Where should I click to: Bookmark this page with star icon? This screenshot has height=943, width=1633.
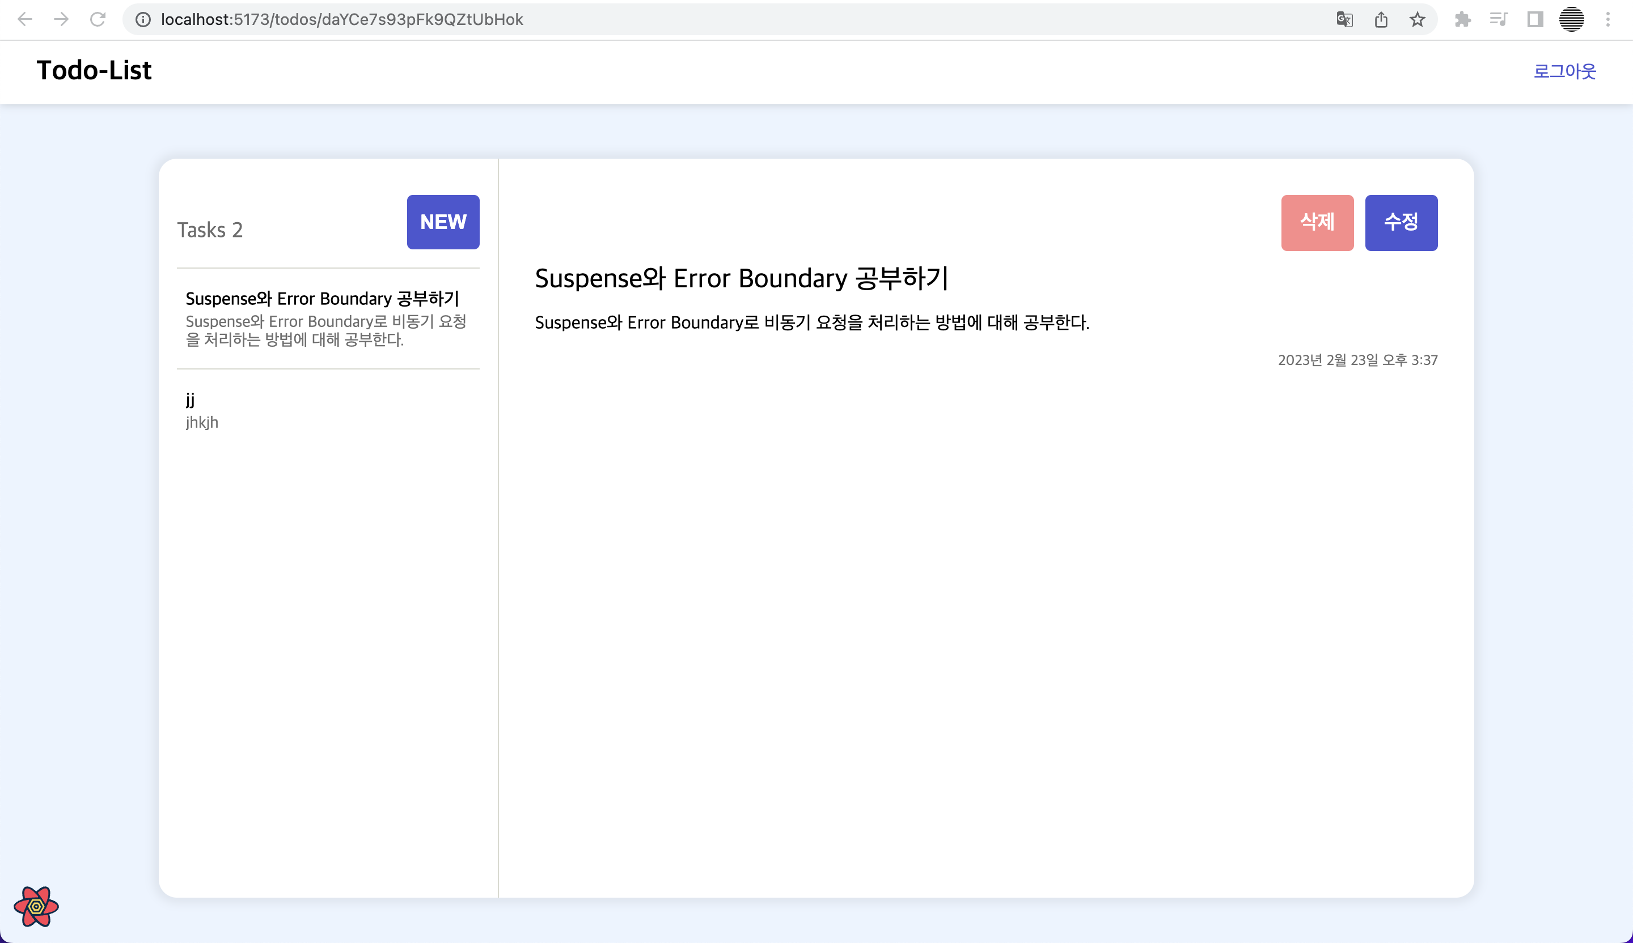[x=1417, y=19]
